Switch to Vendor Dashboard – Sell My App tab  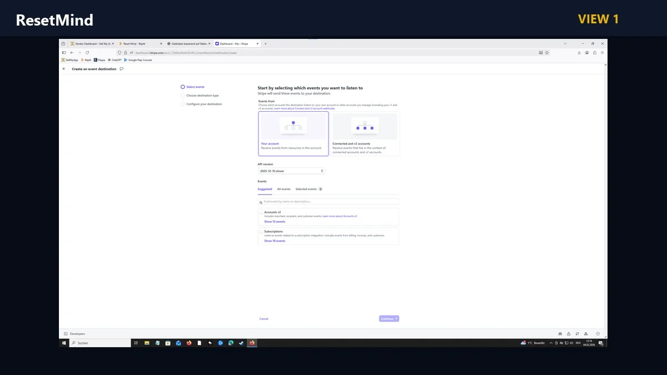click(92, 43)
